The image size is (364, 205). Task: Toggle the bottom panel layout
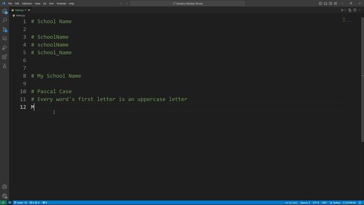pos(325,3)
